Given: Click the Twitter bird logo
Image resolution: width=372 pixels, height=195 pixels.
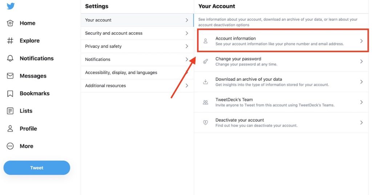Looking at the screenshot, I should 11,6.
